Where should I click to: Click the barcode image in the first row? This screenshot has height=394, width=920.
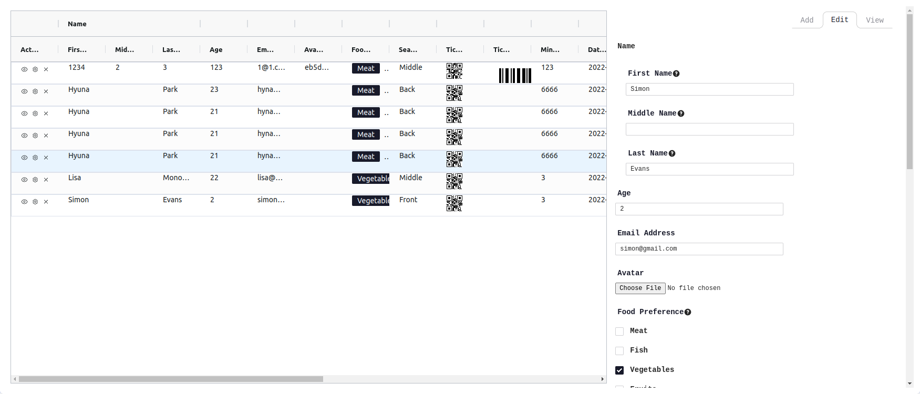[515, 76]
